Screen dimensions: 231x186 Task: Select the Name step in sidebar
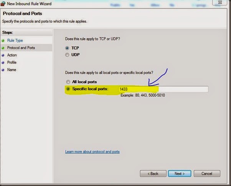pyautogui.click(x=12, y=70)
